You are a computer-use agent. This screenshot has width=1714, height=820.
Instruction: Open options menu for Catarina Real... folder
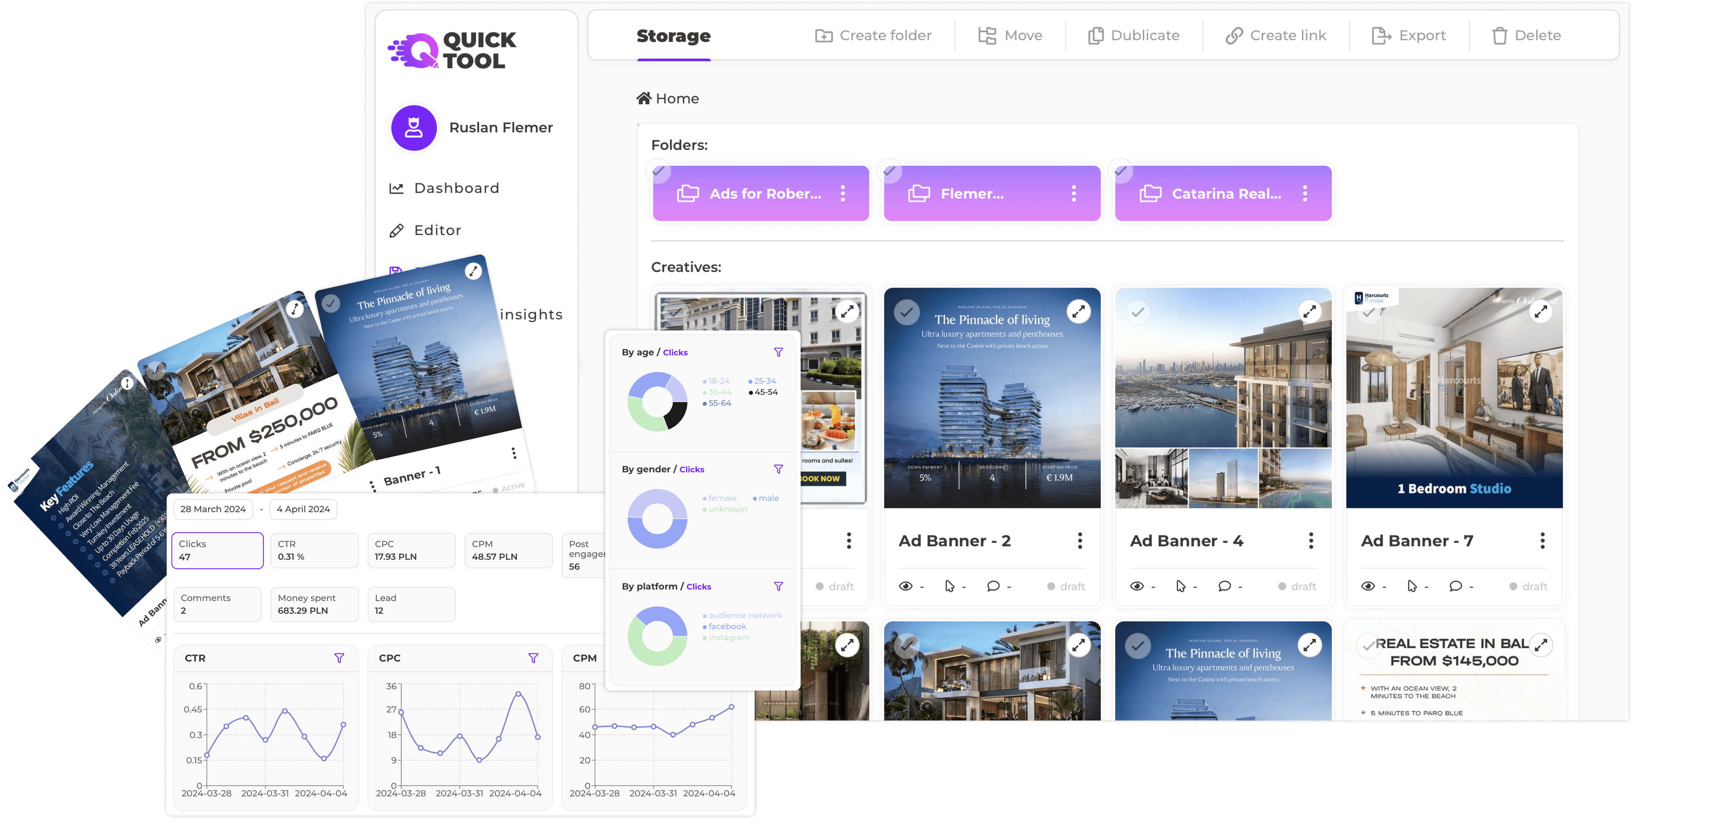pyautogui.click(x=1305, y=194)
